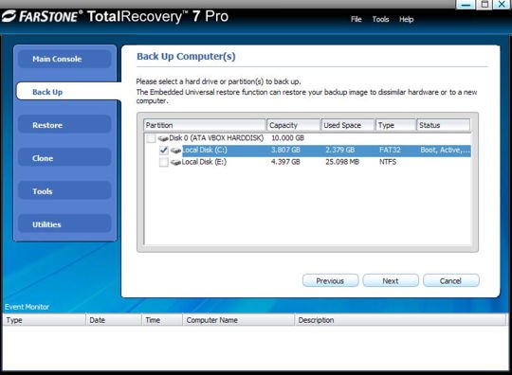The width and height of the screenshot is (512, 375).
Task: Click the 10.000 GB capacity value
Action: click(x=287, y=138)
